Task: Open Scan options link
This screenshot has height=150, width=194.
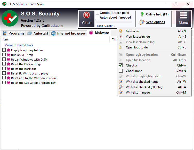Action: click(x=156, y=22)
